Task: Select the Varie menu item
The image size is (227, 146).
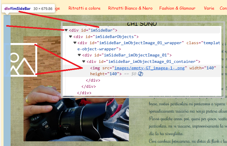Action: point(209,8)
